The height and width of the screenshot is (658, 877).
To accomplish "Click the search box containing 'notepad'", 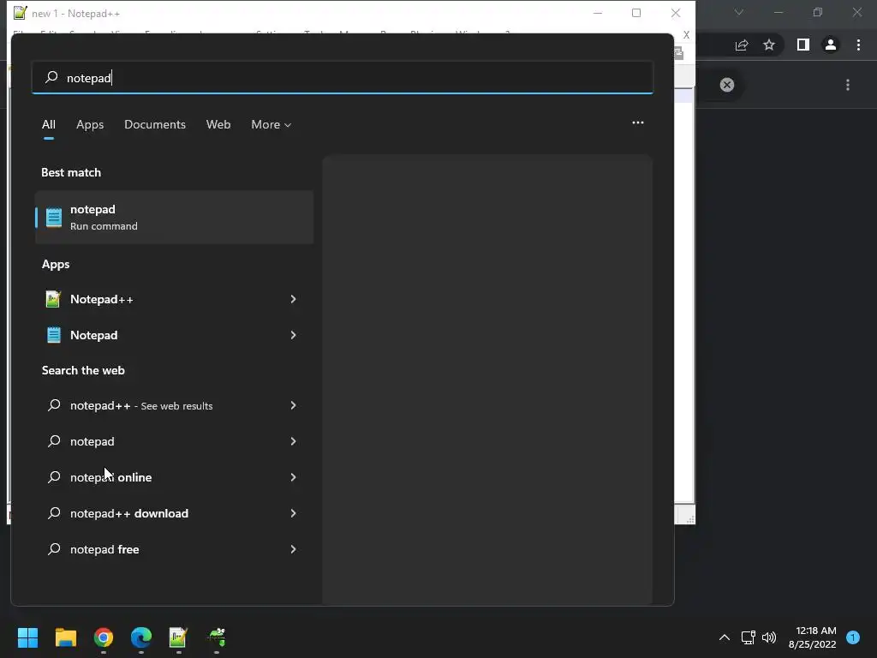I will (343, 77).
